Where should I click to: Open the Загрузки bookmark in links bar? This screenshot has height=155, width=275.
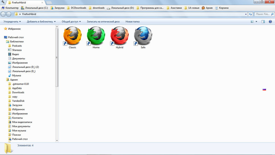tap(57, 8)
